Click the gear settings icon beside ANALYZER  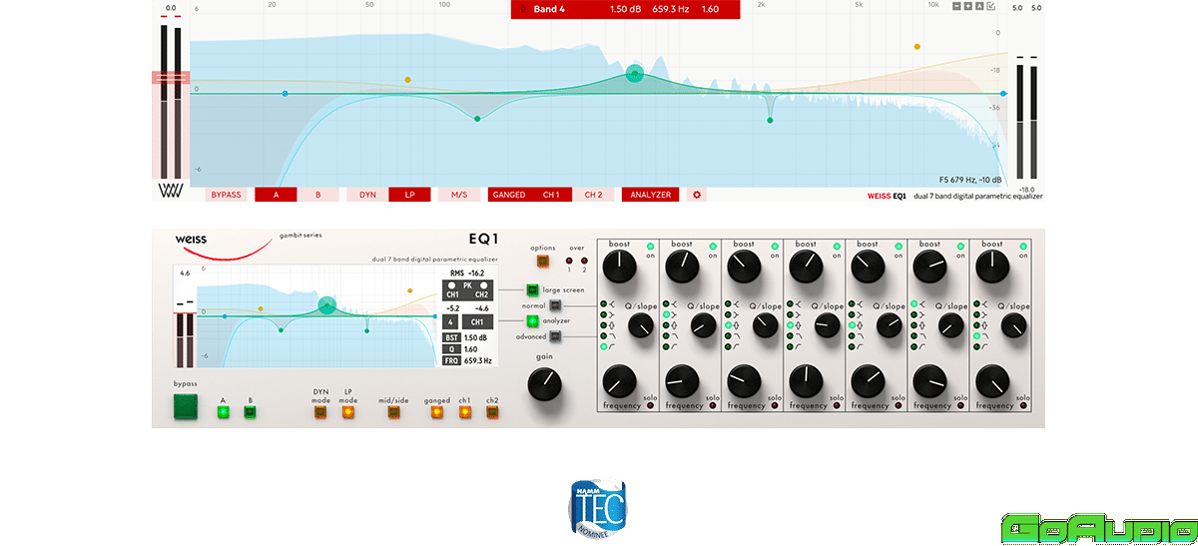coord(697,195)
